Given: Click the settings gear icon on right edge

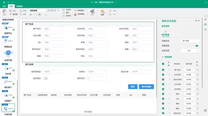Looking at the screenshot, I should click(205, 24).
